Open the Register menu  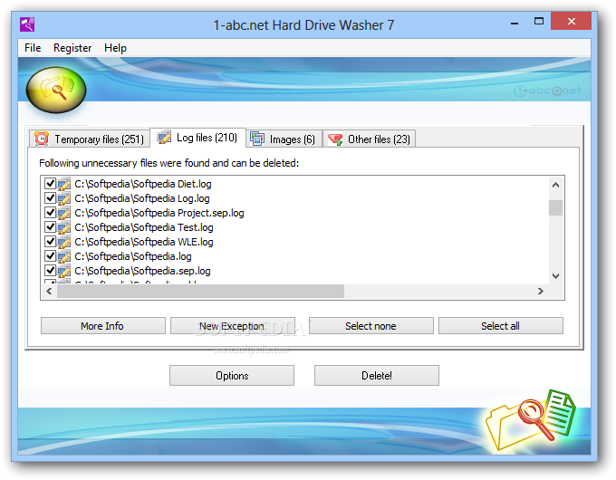(x=72, y=48)
